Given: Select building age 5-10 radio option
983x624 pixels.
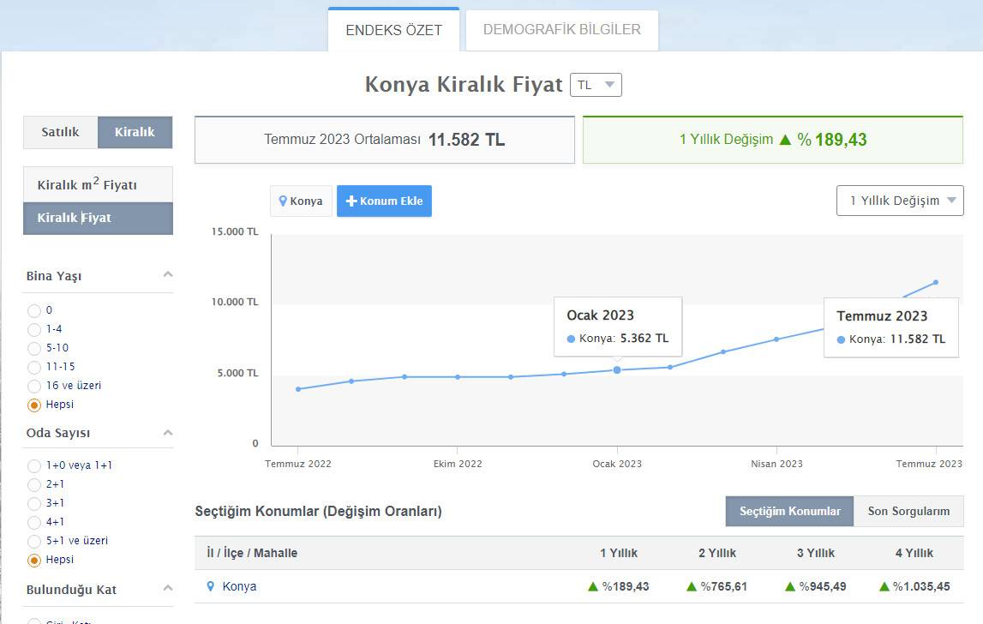Looking at the screenshot, I should pyautogui.click(x=34, y=349).
